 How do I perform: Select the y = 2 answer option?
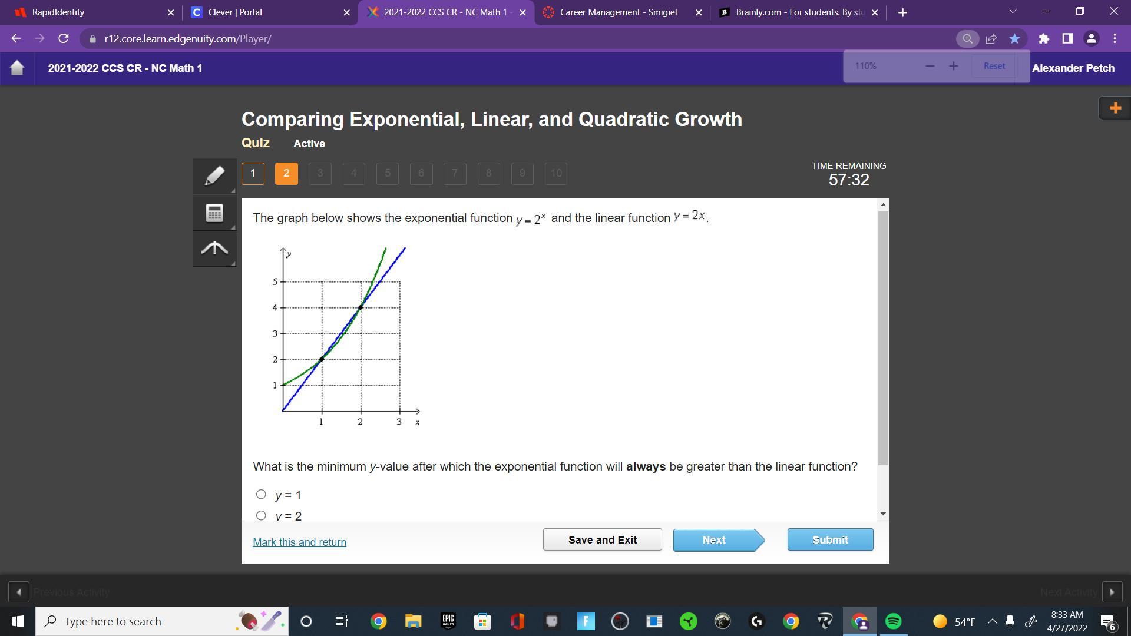coord(261,515)
